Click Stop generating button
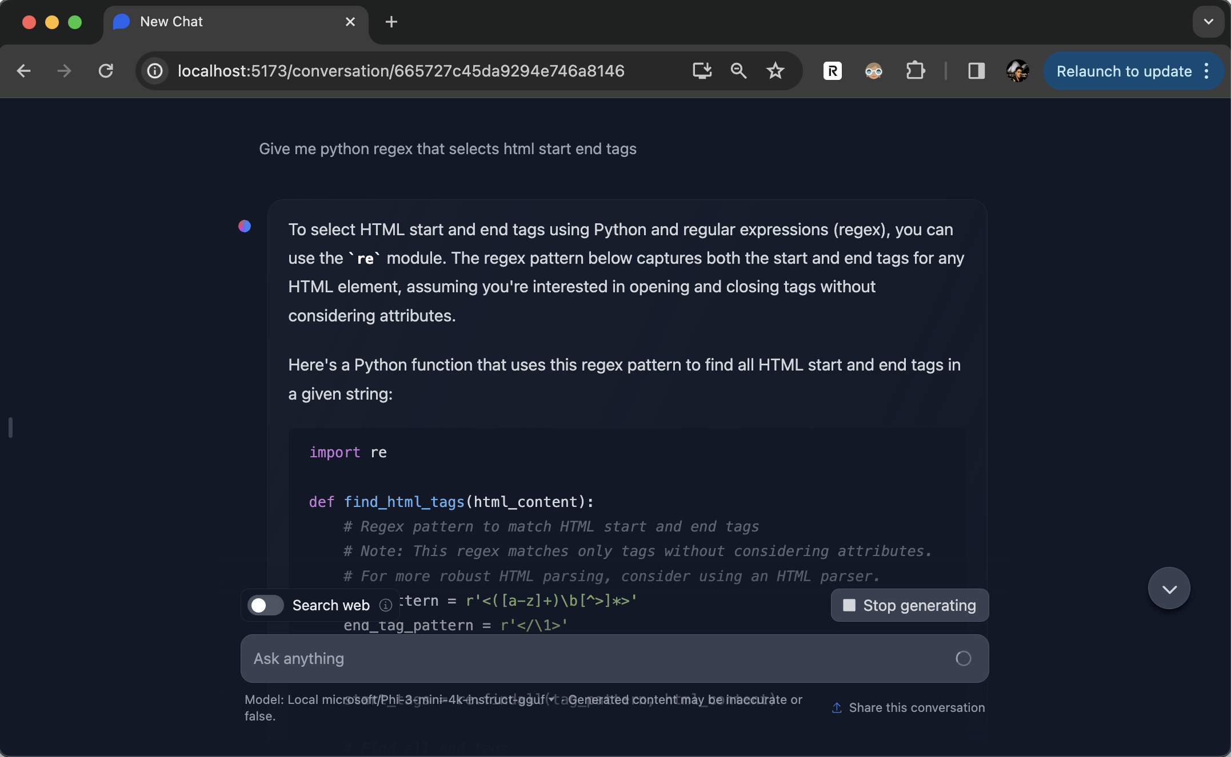This screenshot has width=1231, height=757. (909, 605)
